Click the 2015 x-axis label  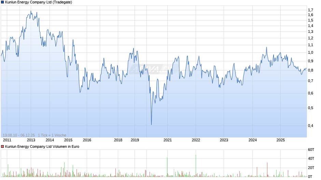[x=68, y=140]
